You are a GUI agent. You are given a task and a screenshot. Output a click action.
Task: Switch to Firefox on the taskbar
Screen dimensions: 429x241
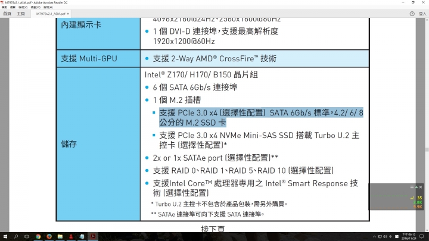(49, 237)
